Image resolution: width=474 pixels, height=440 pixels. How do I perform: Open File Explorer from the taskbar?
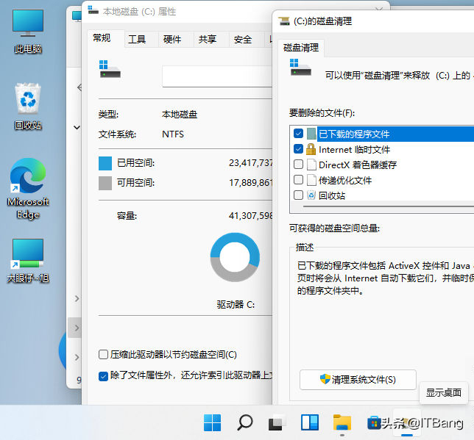tap(342, 422)
